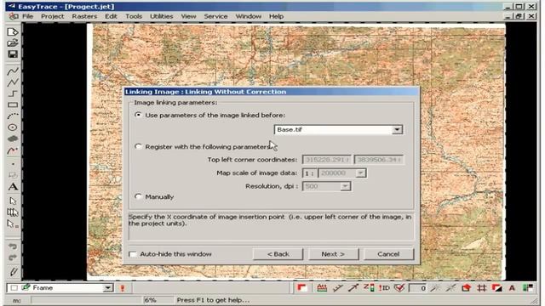
Task: Click the Redo arrow icon
Action: point(13,258)
